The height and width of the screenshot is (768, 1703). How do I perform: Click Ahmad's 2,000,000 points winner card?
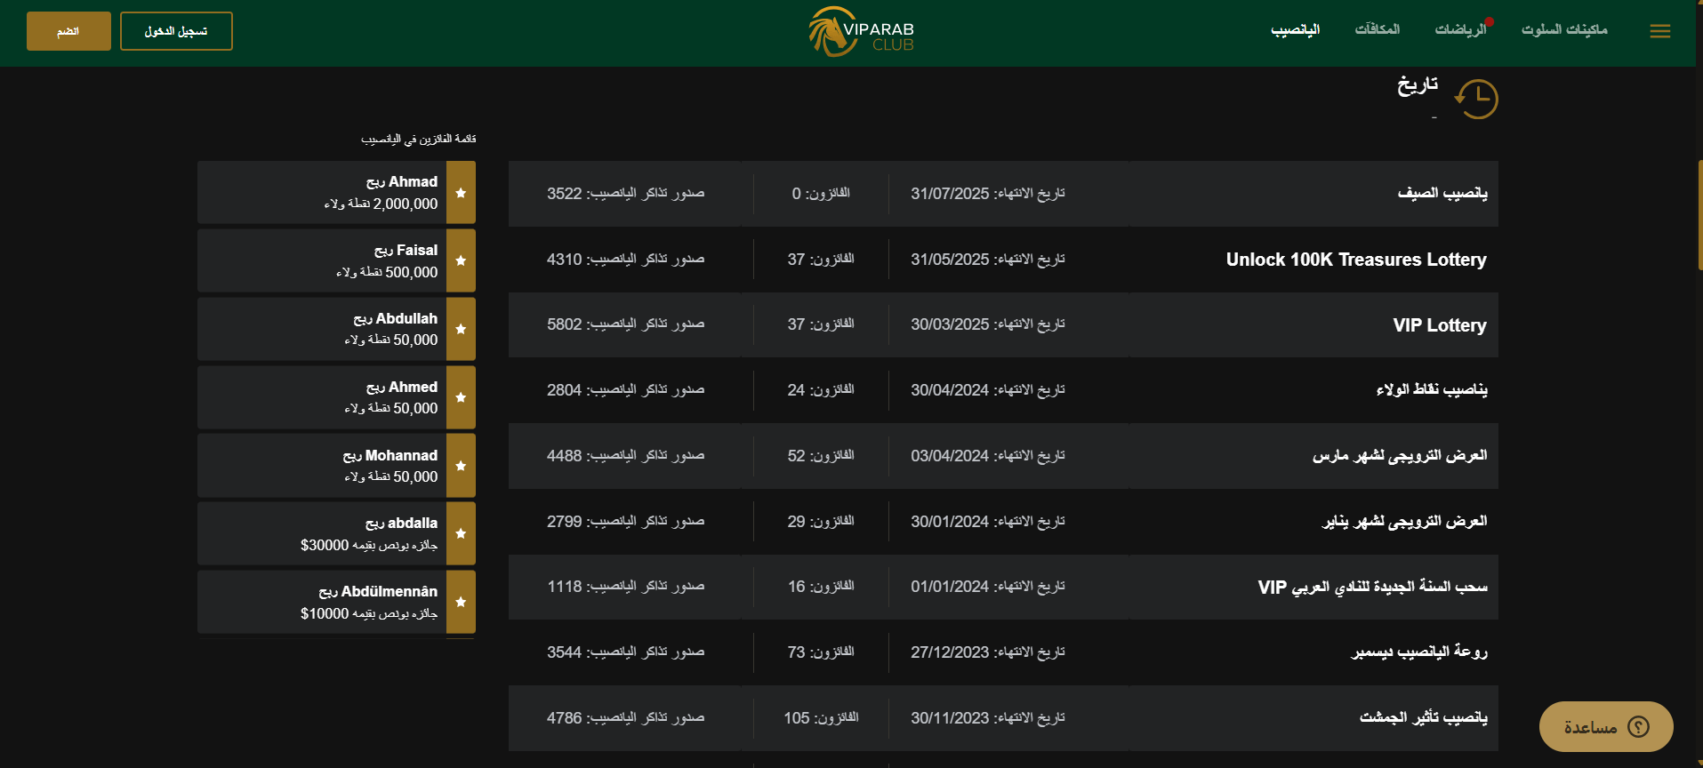coord(336,192)
